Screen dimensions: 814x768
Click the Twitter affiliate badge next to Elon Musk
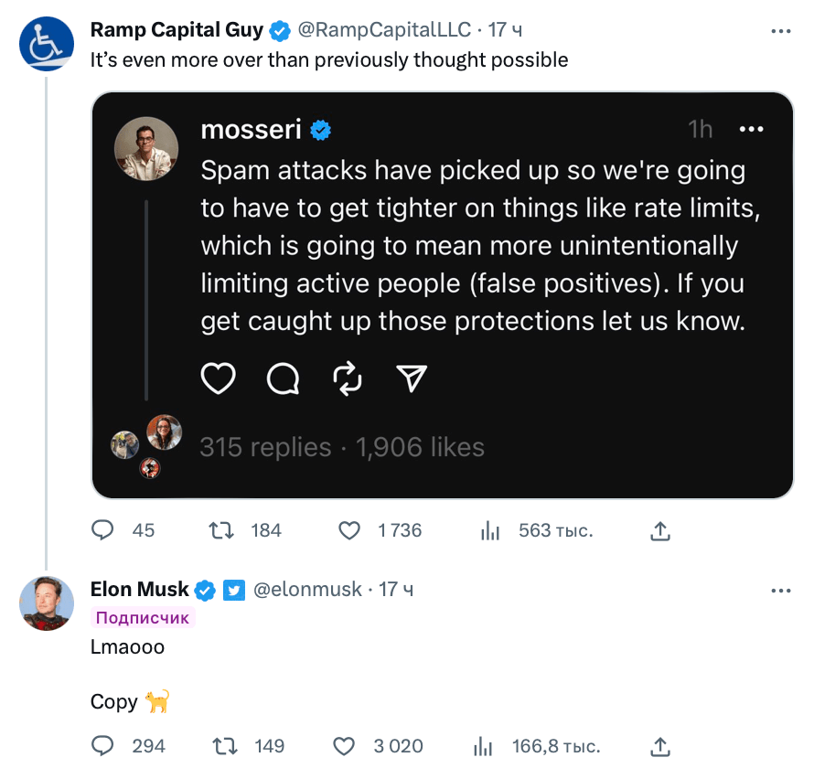pos(233,590)
